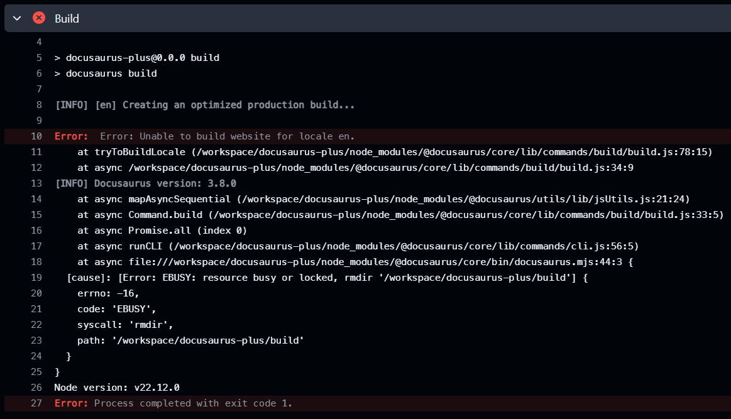Image resolution: width=731 pixels, height=419 pixels.
Task: Click the Build step title
Action: (67, 19)
